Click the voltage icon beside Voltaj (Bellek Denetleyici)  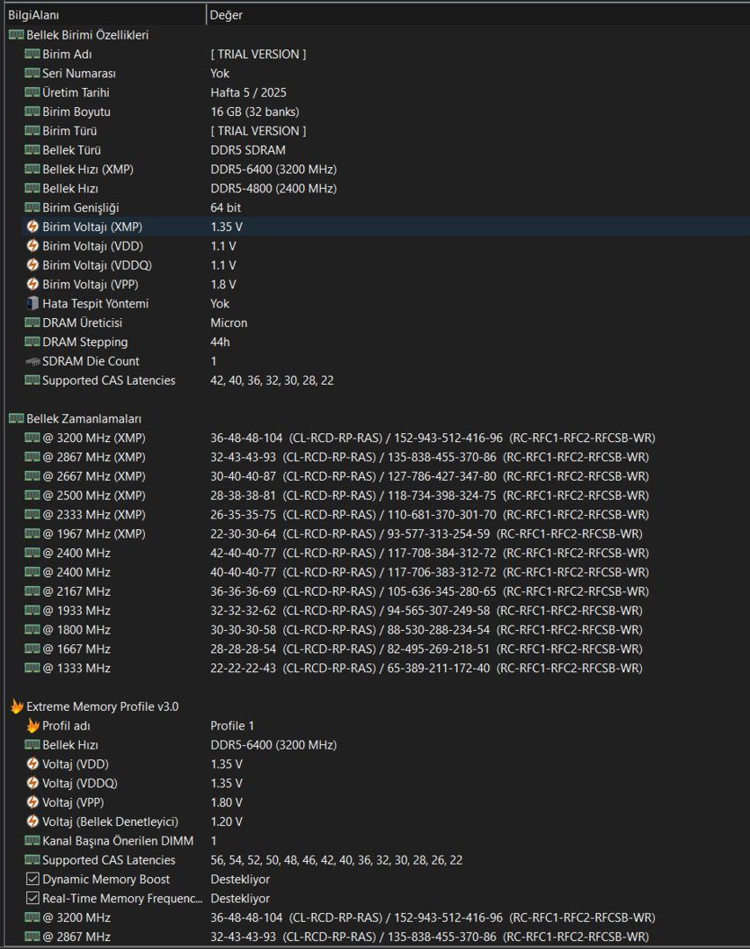click(33, 822)
